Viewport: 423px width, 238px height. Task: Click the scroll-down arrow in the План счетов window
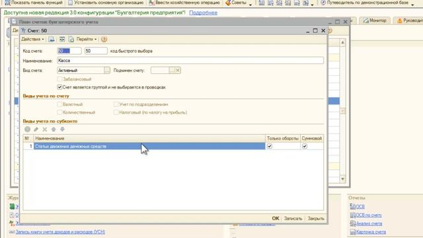342,179
